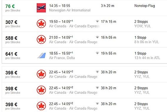Choose the 18:55 – 15:50 Air France flight
This screenshot has height=112, width=167.
click(x=84, y=56)
